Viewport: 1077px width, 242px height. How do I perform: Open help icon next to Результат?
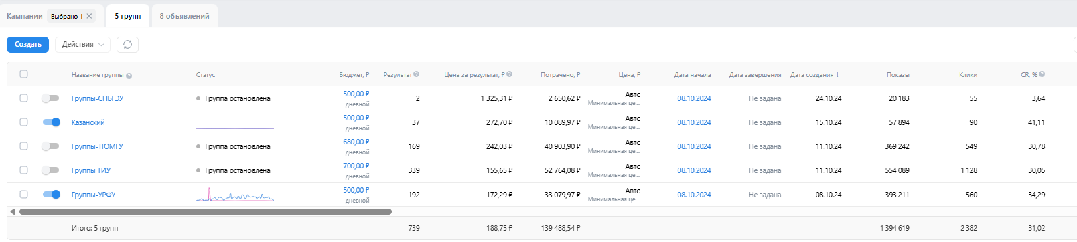[x=417, y=74]
